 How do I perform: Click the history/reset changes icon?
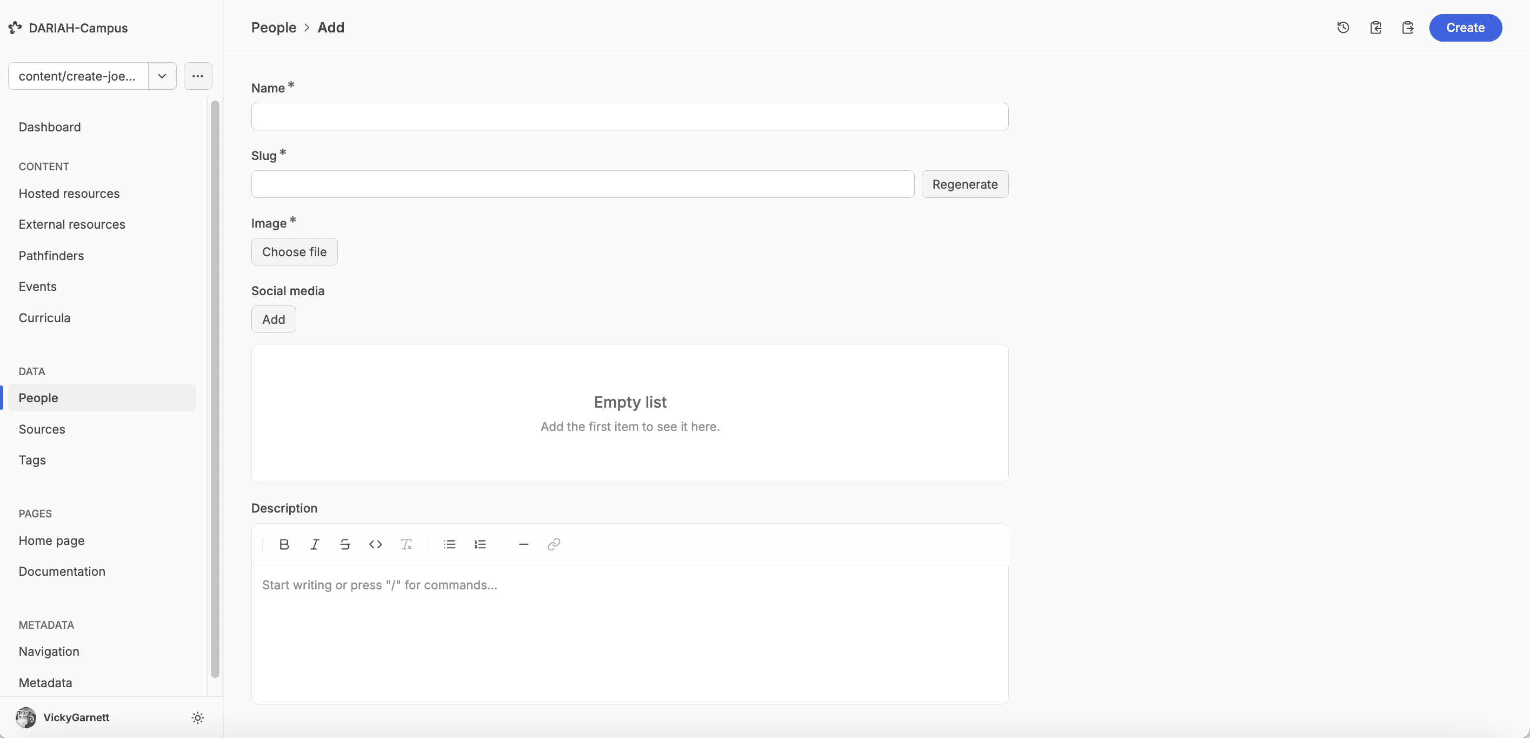click(1343, 28)
